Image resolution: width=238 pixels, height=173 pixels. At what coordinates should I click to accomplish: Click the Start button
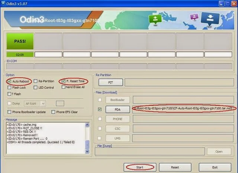click(140, 167)
